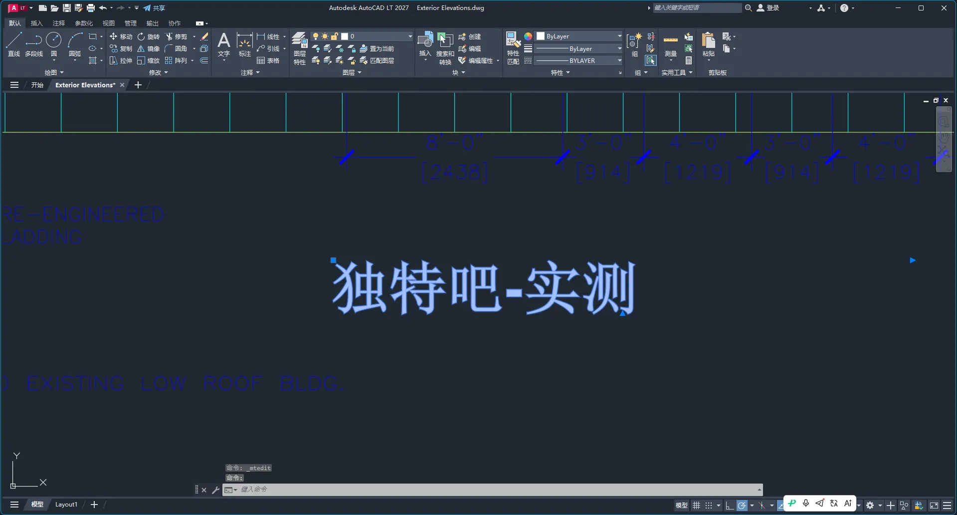Viewport: 957px width, 515px height.
Task: Click the Array (阵列) tool
Action: [x=176, y=60]
